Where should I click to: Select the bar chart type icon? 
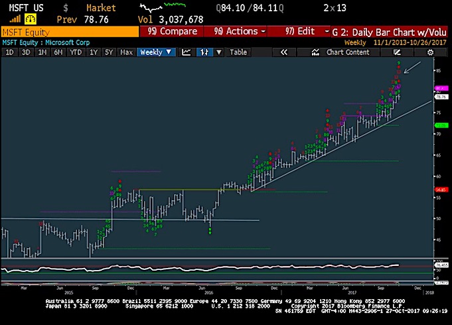pos(204,52)
